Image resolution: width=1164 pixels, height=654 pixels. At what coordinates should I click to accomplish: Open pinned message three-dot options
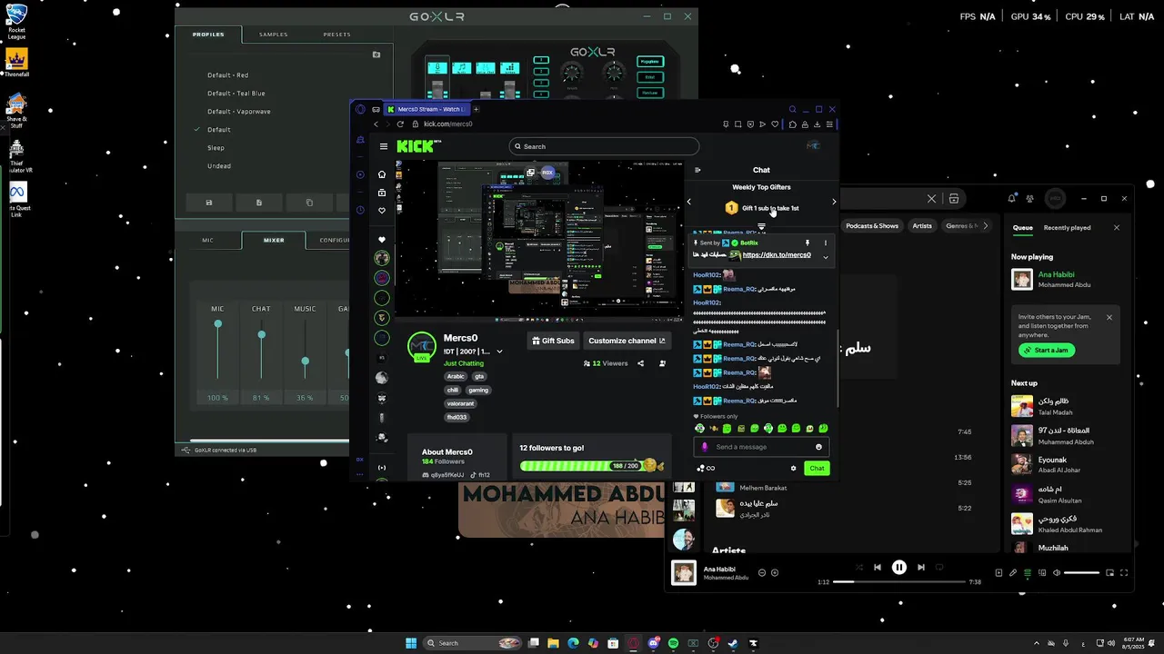(x=826, y=243)
